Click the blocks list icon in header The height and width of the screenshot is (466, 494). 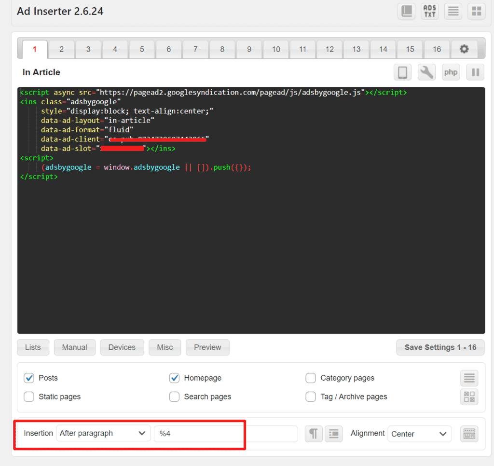(x=453, y=12)
